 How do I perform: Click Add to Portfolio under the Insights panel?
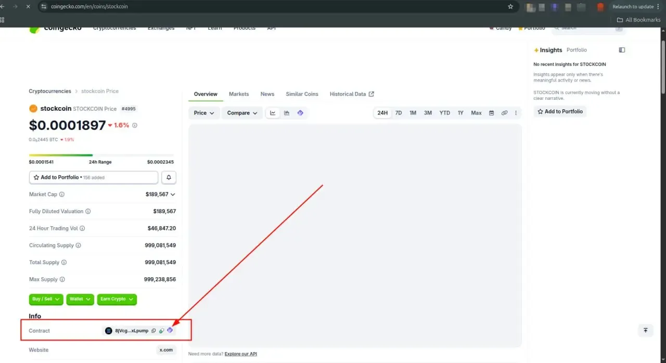click(560, 111)
